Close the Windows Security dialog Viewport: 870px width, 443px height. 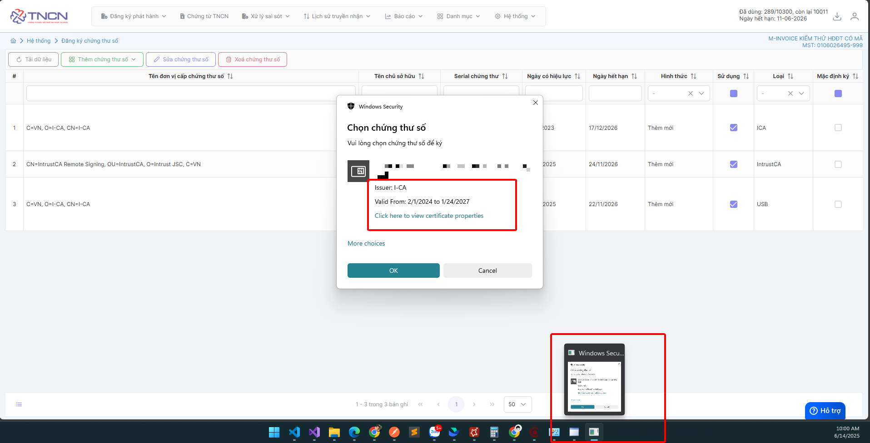(536, 103)
